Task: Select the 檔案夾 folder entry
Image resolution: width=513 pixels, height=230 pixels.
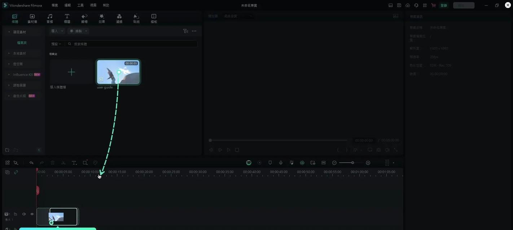Action: coord(22,43)
